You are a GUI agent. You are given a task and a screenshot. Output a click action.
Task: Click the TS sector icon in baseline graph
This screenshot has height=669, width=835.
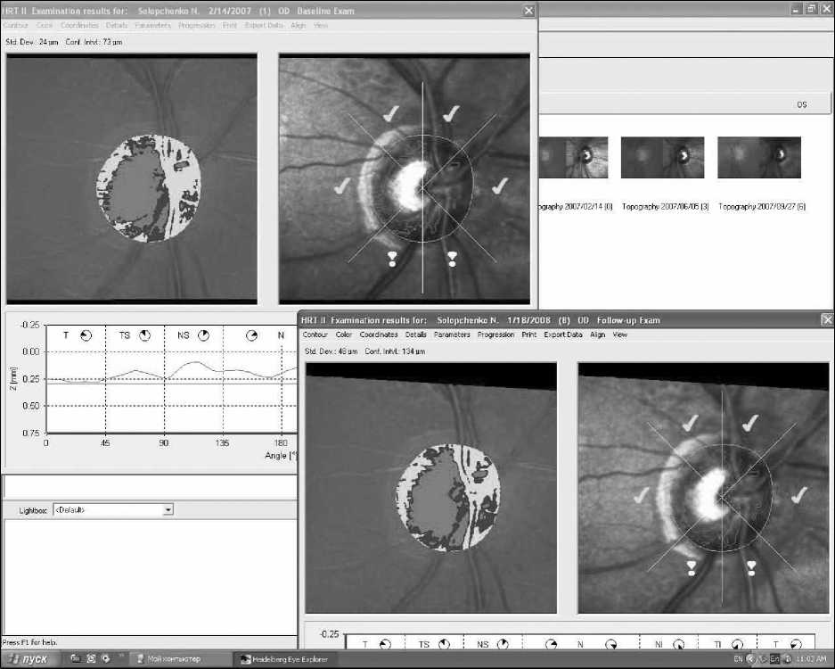(x=145, y=335)
